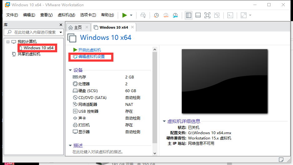Screen dimensions: 293x165
Task: Click the stretch guest display icon
Action: pyautogui.click(x=243, y=15)
